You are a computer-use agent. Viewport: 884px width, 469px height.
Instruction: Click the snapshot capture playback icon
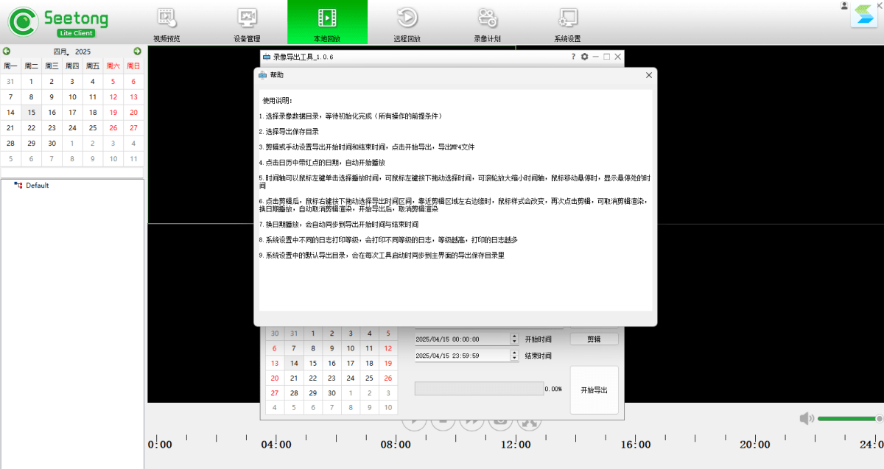(501, 423)
